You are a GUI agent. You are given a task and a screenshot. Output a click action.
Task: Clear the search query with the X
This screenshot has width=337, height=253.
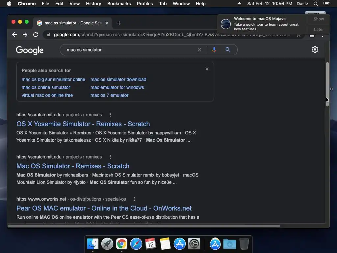199,50
